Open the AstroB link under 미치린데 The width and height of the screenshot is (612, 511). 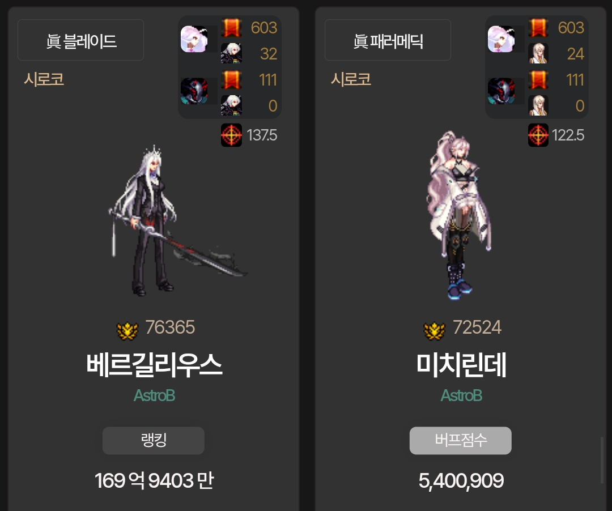coord(461,395)
